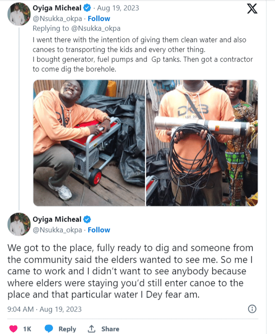Click the 9:04 AM timestamp link

19,309
